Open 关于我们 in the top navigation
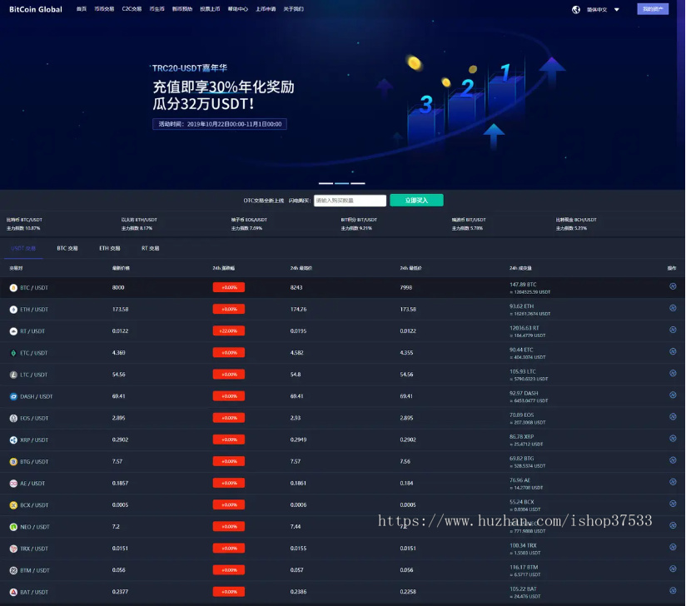 click(294, 9)
